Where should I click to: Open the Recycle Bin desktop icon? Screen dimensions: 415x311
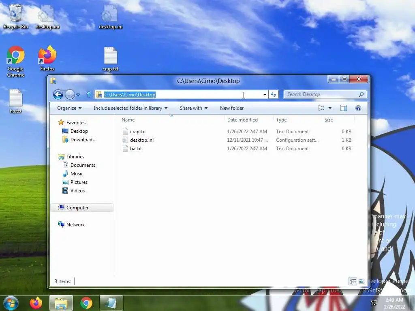coord(16,16)
